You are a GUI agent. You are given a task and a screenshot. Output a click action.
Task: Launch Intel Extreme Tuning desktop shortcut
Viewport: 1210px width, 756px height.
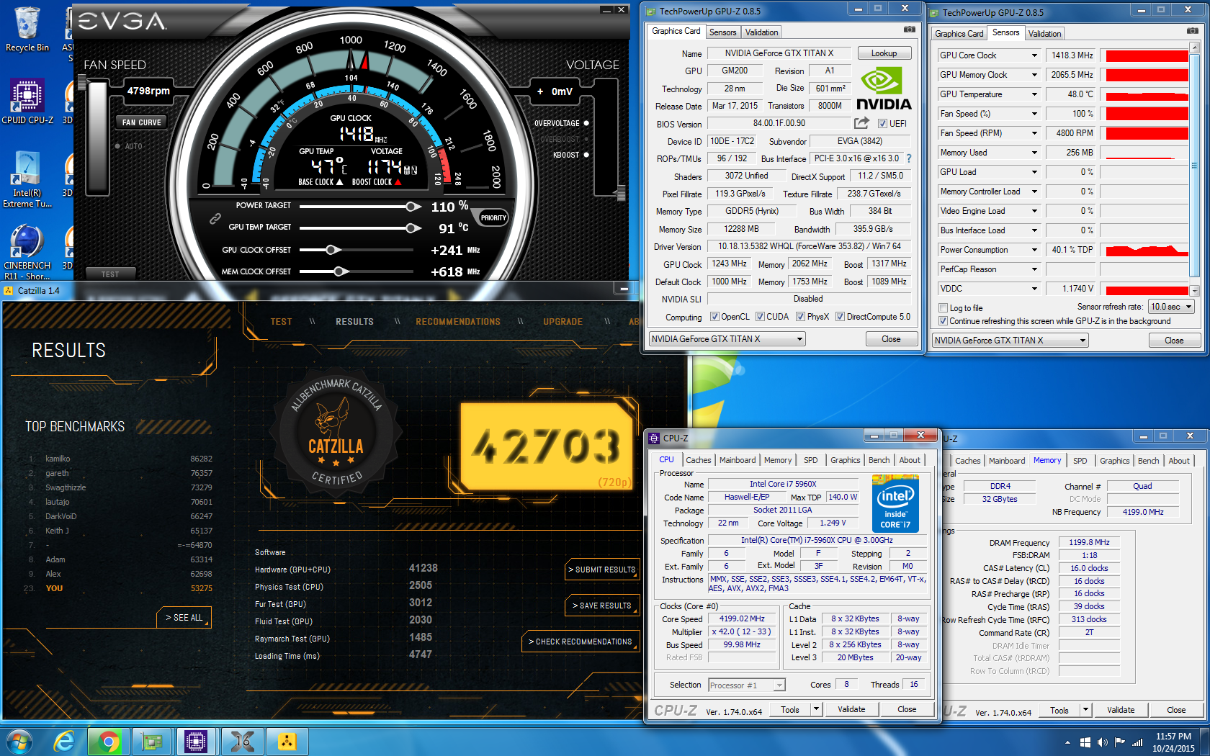click(27, 179)
